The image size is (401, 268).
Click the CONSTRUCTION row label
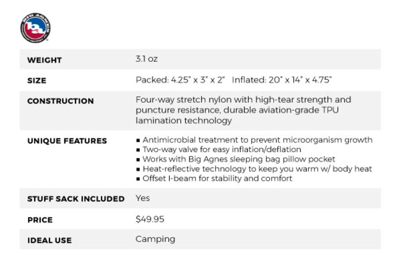tap(60, 101)
